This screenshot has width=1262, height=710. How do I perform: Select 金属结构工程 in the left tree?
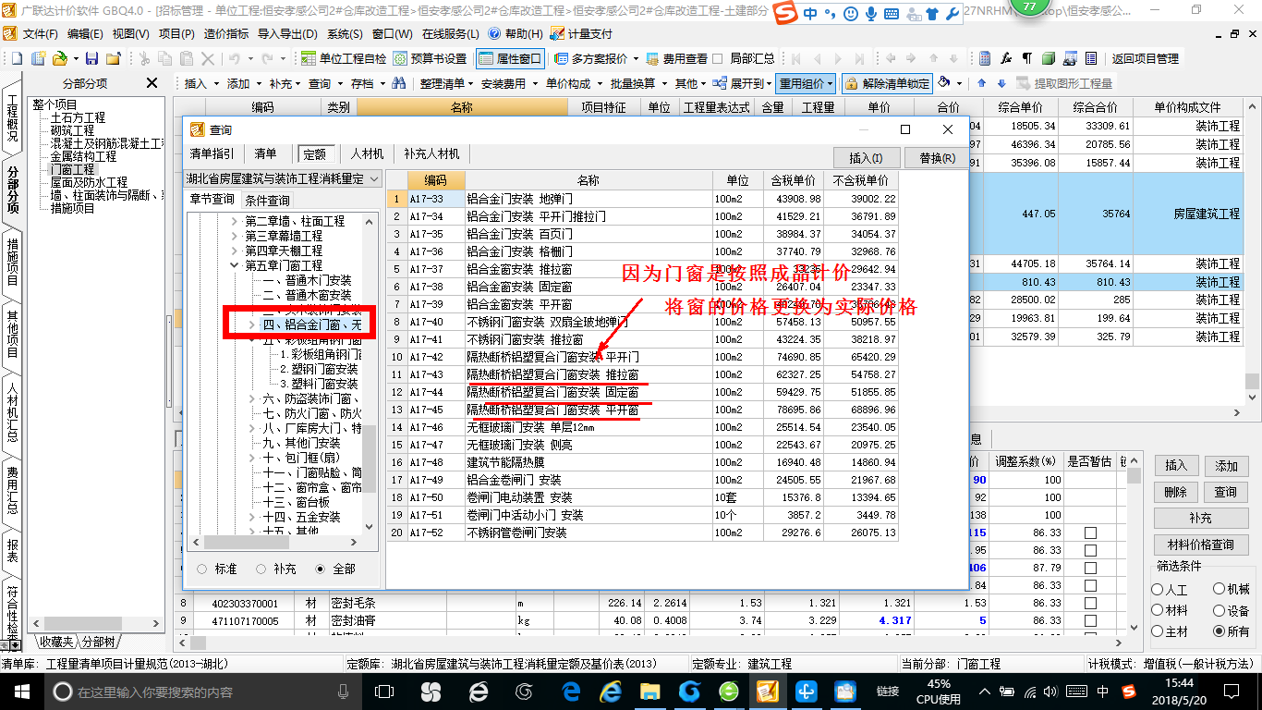point(83,156)
